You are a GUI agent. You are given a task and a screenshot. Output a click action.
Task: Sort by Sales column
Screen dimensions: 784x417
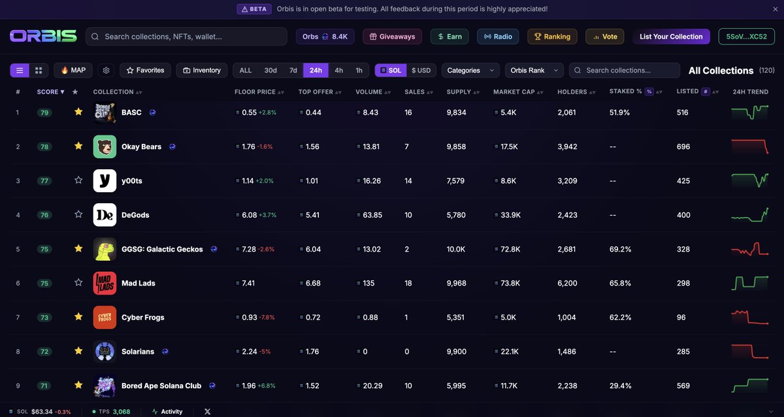419,92
